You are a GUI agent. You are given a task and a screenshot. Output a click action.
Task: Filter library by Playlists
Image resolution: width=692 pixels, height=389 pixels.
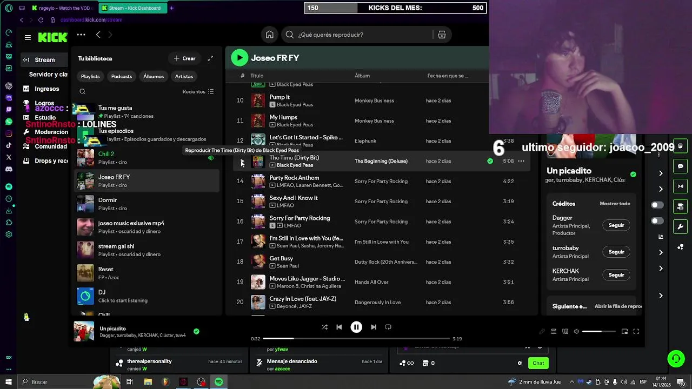tap(90, 77)
